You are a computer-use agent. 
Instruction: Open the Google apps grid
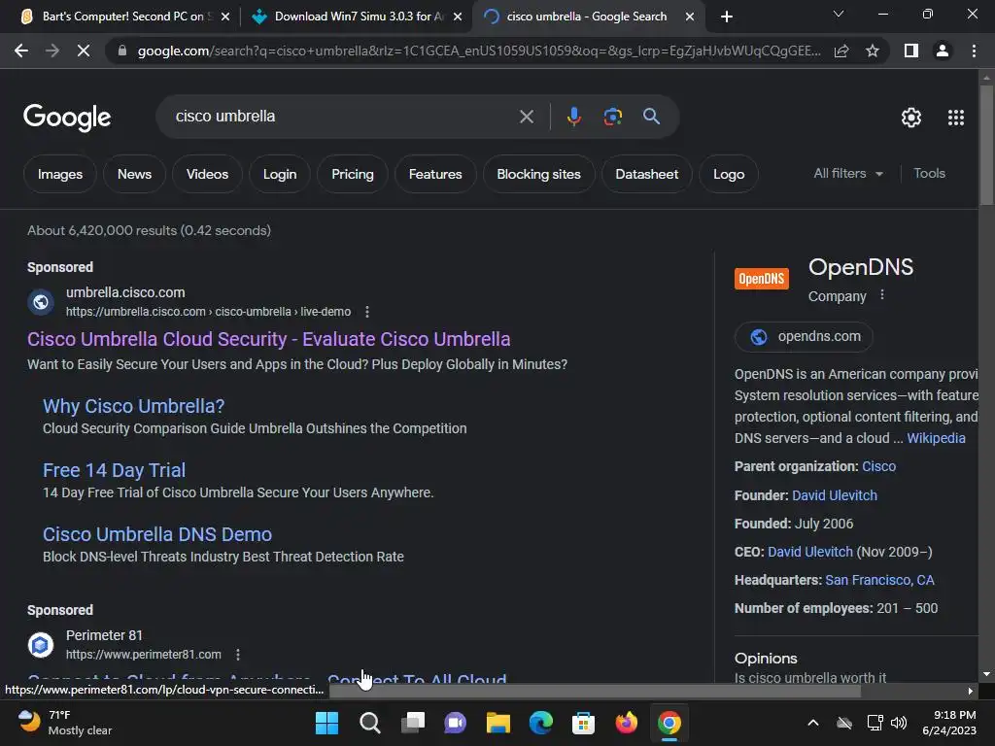click(x=956, y=118)
